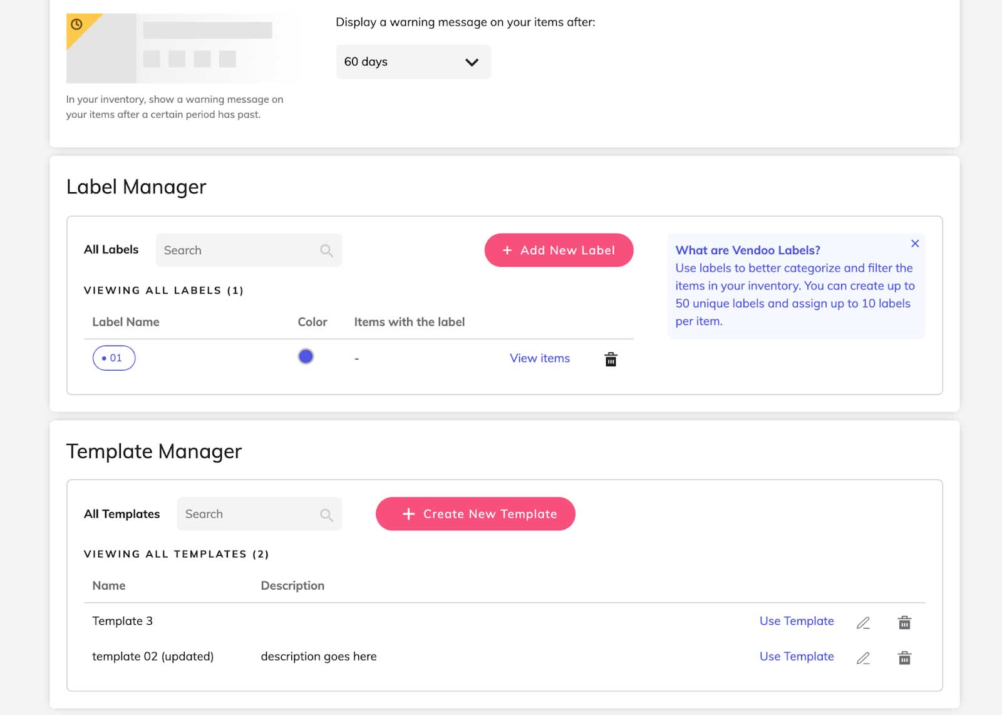Expand the dropdown chevron next to 60 days

click(472, 61)
